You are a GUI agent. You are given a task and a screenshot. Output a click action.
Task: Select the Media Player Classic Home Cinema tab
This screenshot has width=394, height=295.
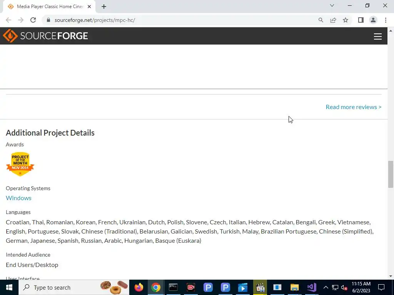pyautogui.click(x=49, y=7)
